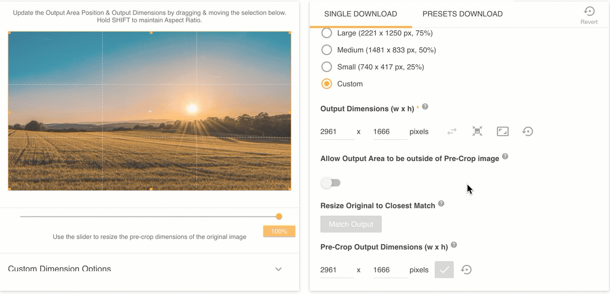Reset the Output Dimensions with the circular-arrow icon

click(527, 131)
